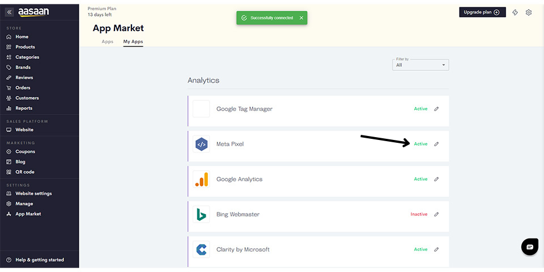Click the aasaan logo
Image resolution: width=544 pixels, height=272 pixels.
click(33, 12)
